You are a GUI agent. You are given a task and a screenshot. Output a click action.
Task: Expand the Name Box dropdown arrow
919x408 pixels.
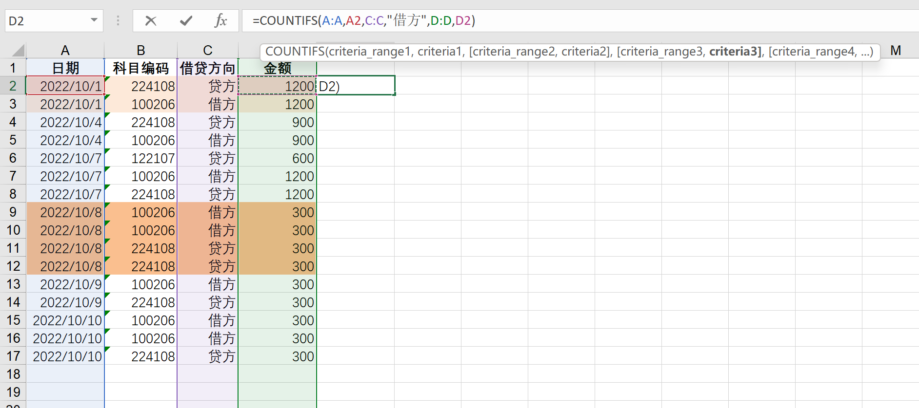(94, 20)
